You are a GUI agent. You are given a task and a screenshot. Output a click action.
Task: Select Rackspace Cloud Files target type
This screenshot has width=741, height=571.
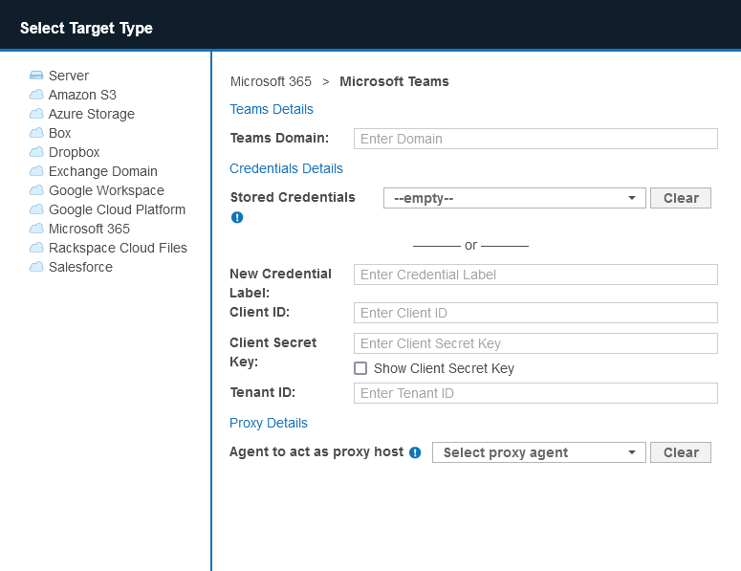(118, 248)
